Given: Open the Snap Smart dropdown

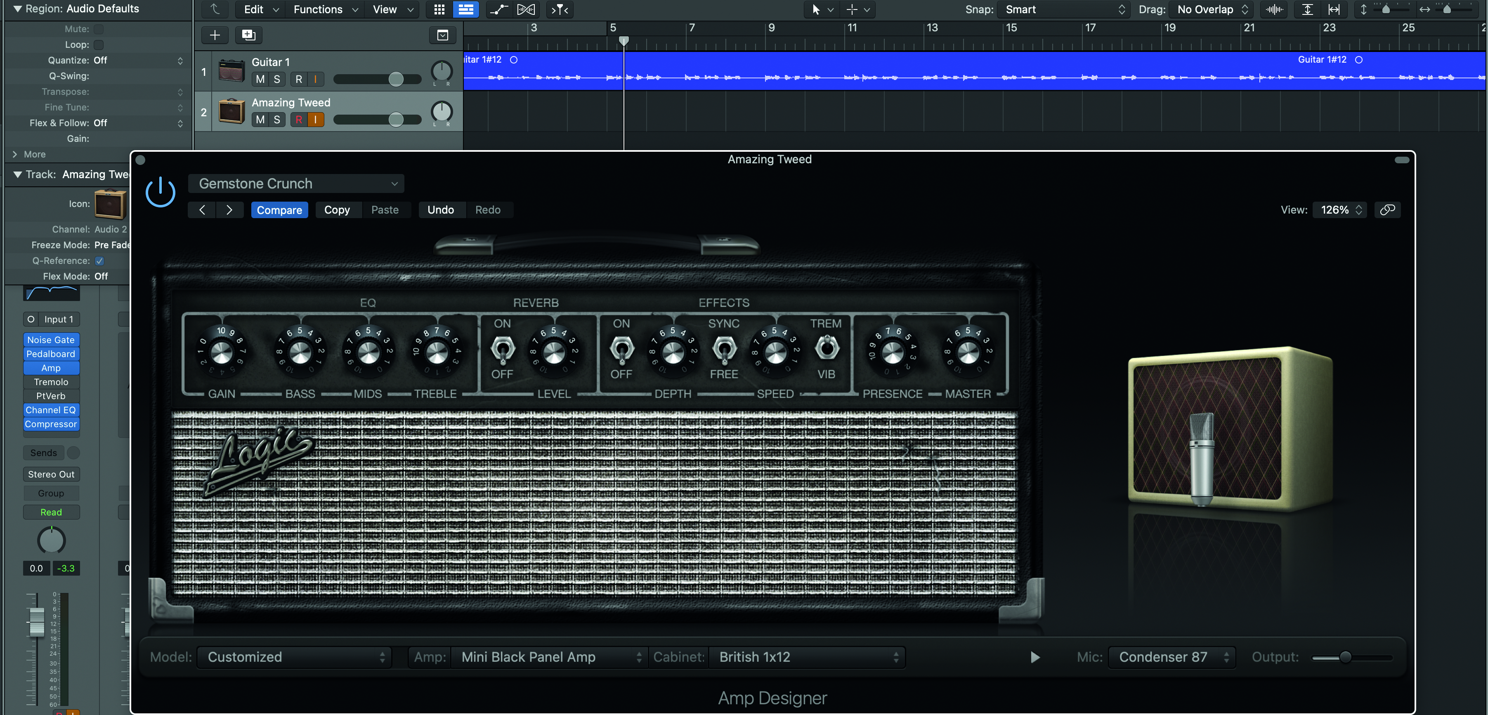Looking at the screenshot, I should click(1064, 9).
